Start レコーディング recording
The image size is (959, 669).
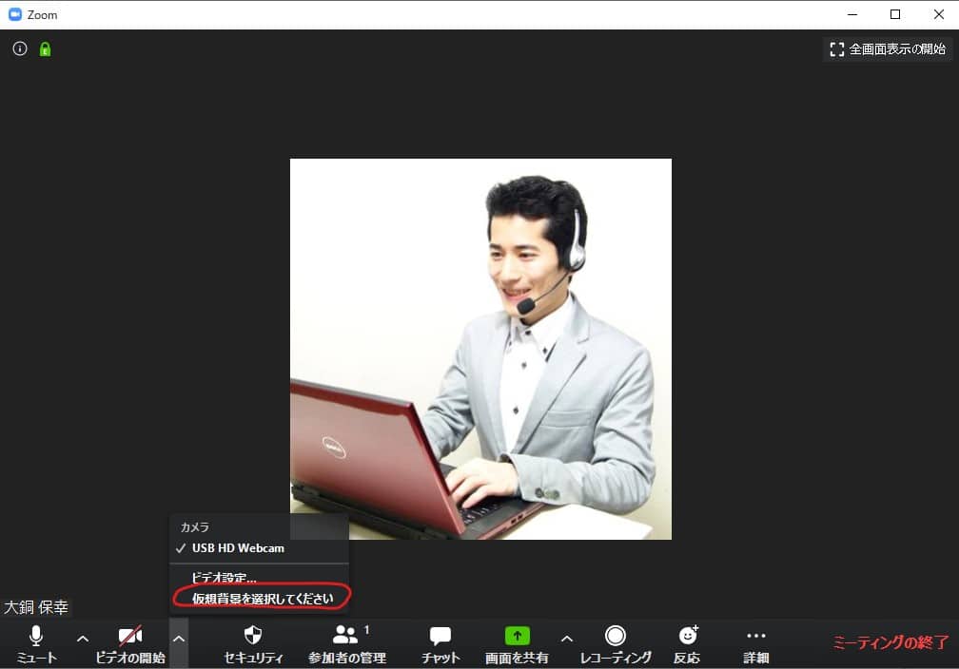click(x=616, y=644)
